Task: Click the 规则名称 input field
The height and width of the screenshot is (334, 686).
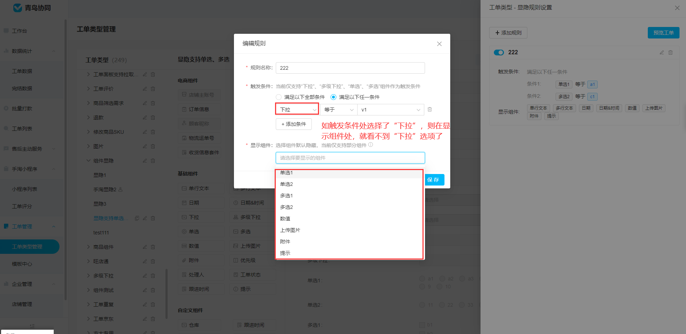Action: (350, 68)
